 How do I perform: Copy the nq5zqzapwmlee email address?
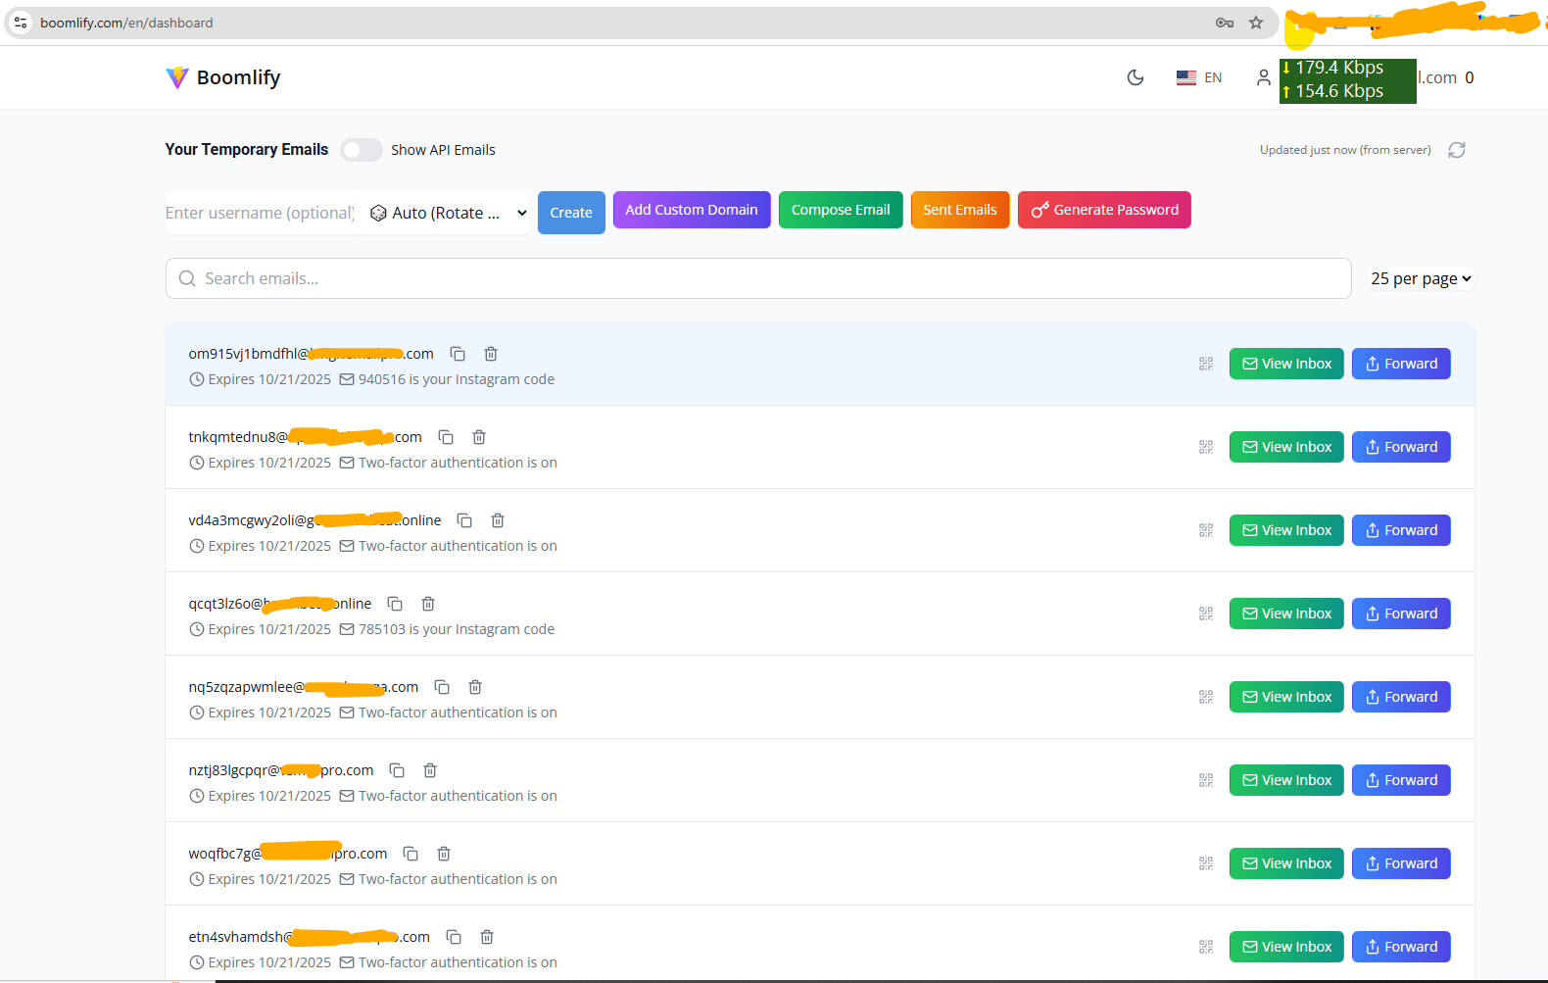(442, 687)
